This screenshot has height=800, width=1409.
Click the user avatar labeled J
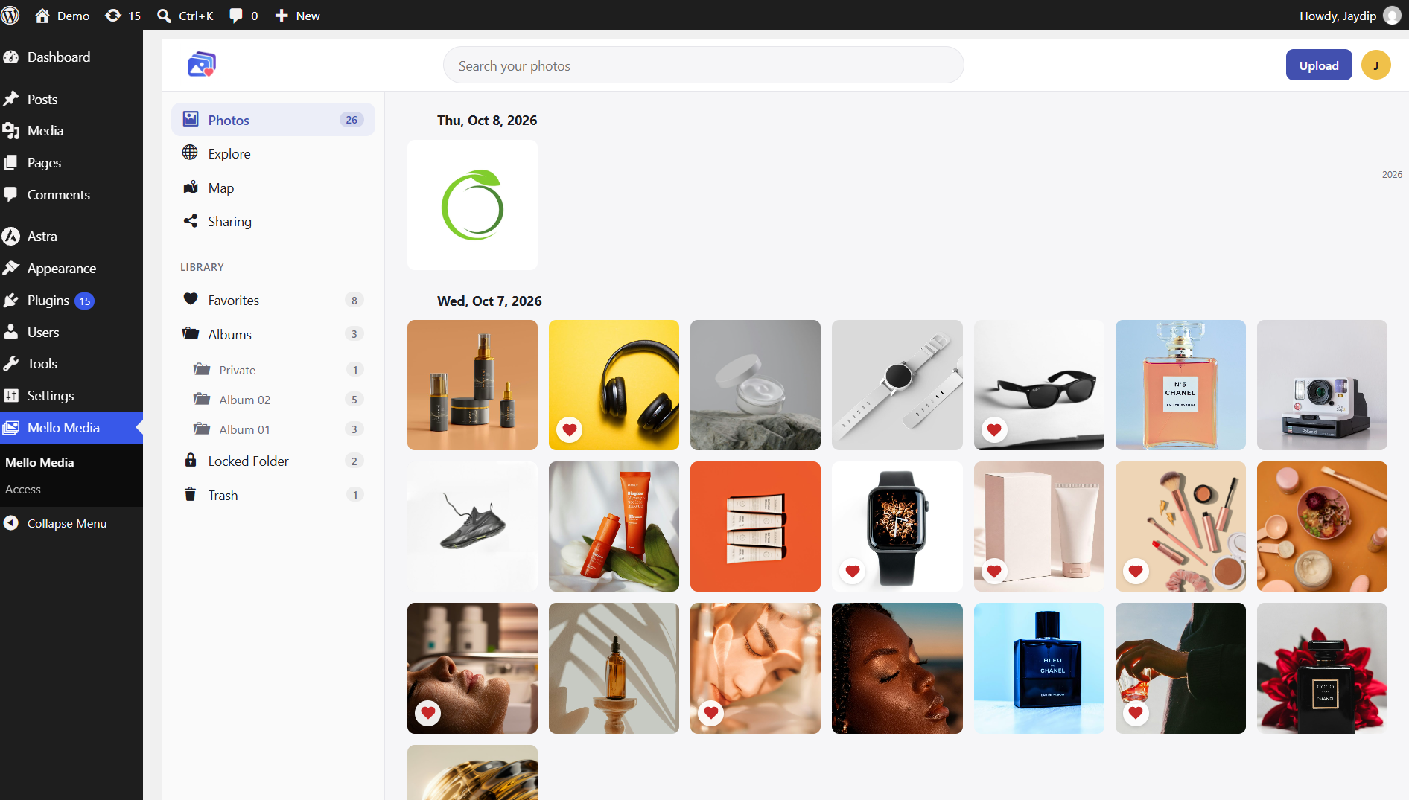tap(1375, 65)
